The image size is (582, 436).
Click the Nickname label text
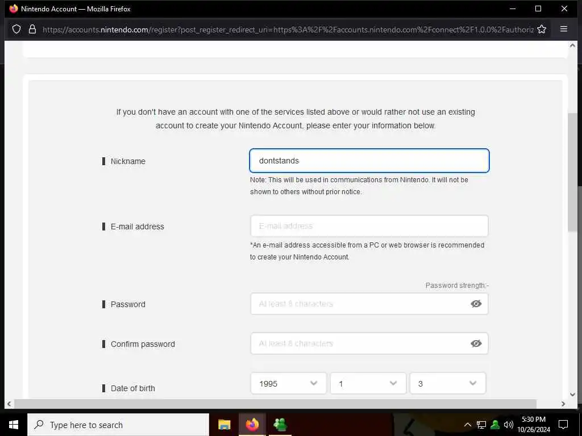tap(128, 161)
